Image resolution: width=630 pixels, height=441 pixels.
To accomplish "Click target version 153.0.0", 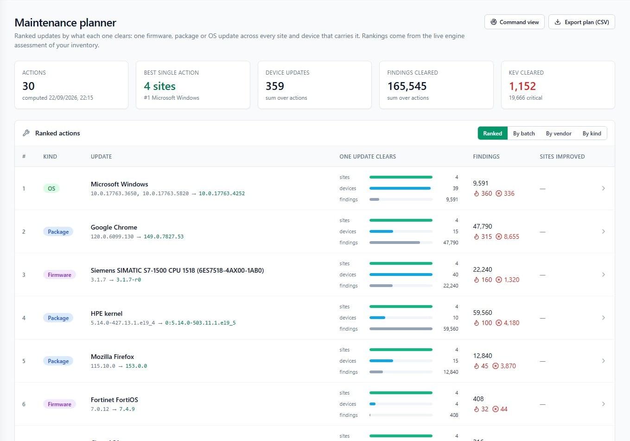I will coord(136,366).
